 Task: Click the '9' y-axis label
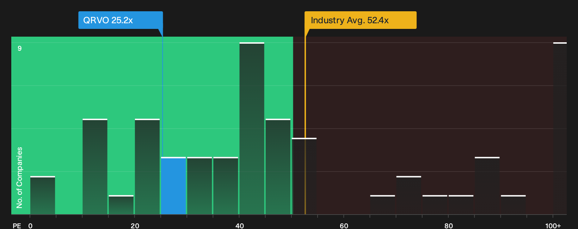20,48
